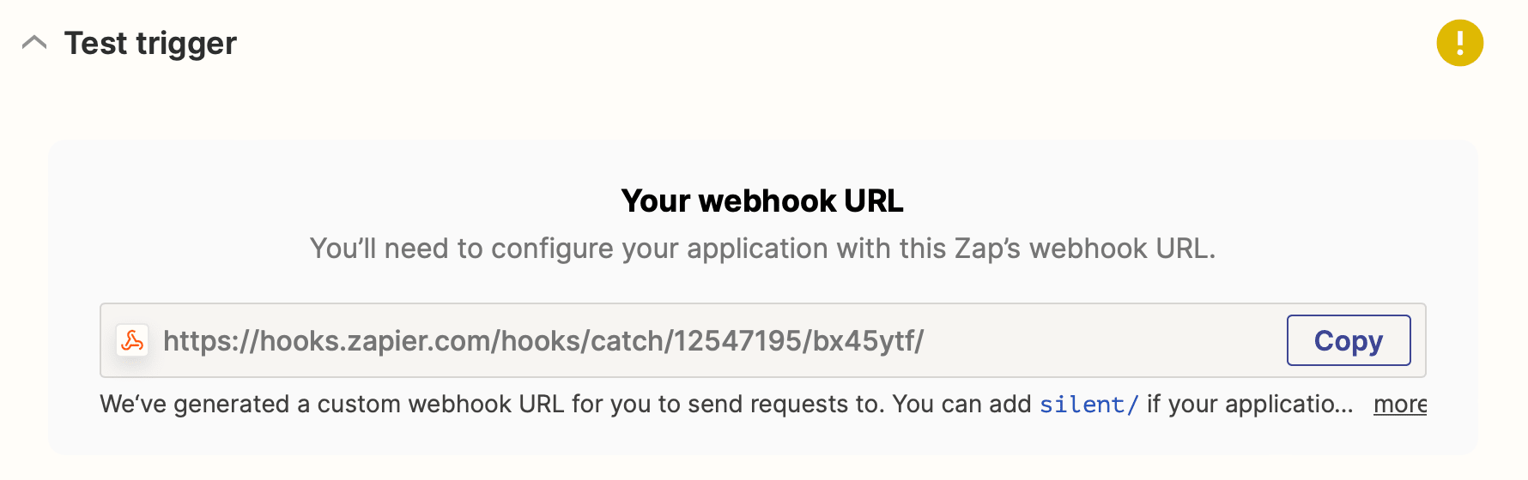1528x480 pixels.
Task: Click the yellow warning exclamation icon
Action: tap(1459, 43)
